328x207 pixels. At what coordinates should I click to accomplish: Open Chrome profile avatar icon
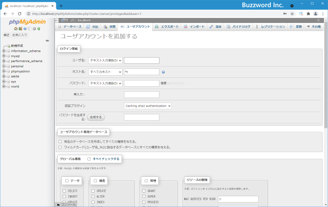(x=315, y=14)
